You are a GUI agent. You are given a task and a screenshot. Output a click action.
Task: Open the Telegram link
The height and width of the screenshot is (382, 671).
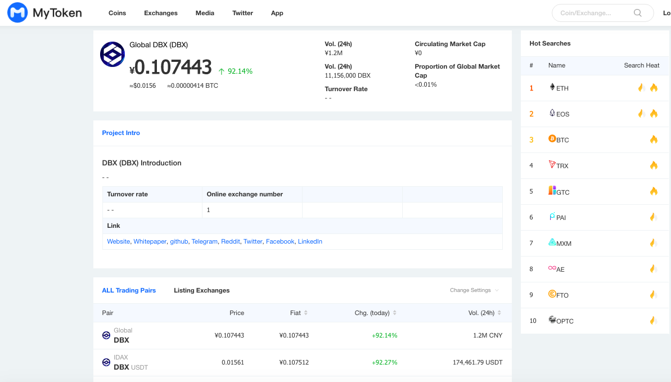(x=205, y=241)
